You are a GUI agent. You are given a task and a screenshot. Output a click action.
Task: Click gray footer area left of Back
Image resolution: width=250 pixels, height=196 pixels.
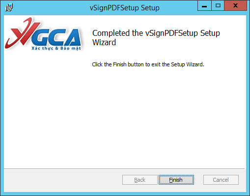(62, 180)
